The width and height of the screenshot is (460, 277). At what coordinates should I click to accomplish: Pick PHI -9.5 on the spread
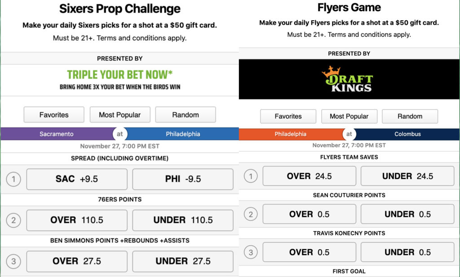tap(183, 179)
